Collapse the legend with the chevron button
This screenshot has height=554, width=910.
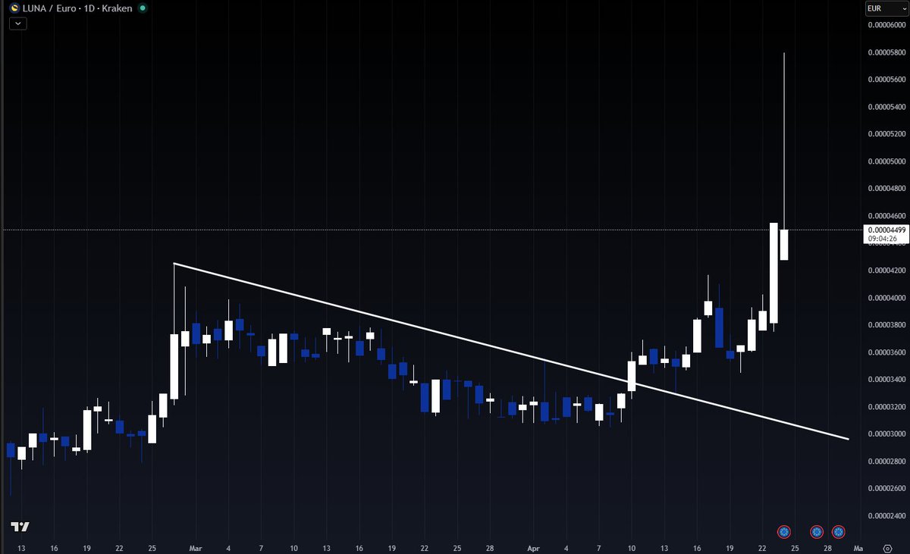pos(18,23)
